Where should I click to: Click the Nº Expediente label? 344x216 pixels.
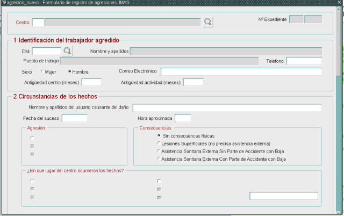pyautogui.click(x=273, y=19)
